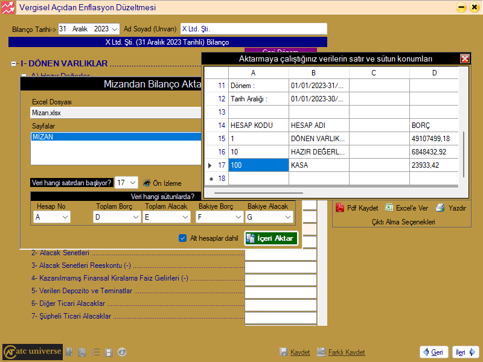The height and width of the screenshot is (362, 483).
Task: Open the Bilanço Tarihi date dropdown
Action: pyautogui.click(x=115, y=29)
